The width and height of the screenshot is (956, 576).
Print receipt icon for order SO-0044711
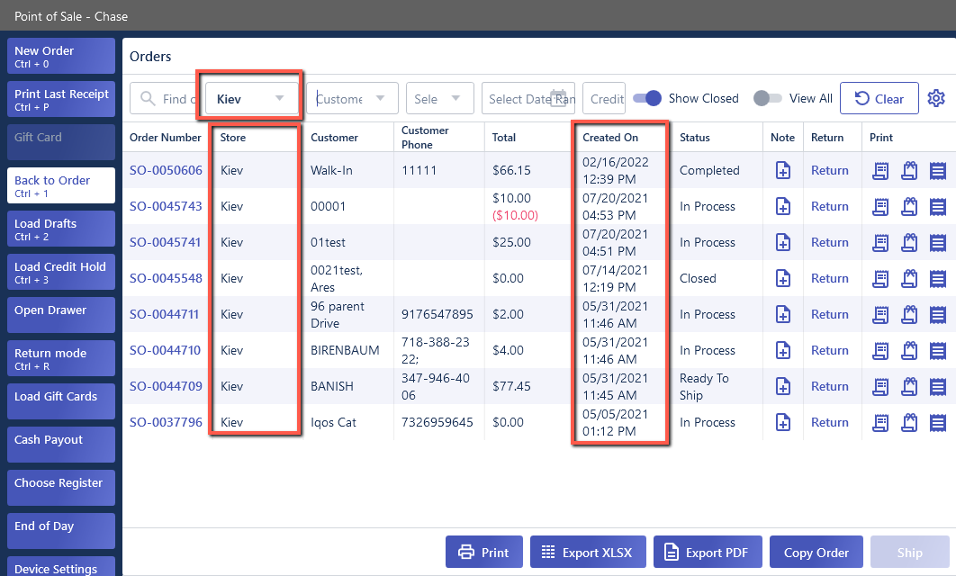[880, 314]
